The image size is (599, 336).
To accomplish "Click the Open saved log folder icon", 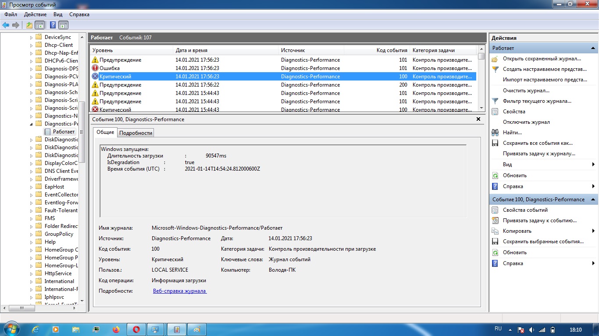I will point(495,59).
